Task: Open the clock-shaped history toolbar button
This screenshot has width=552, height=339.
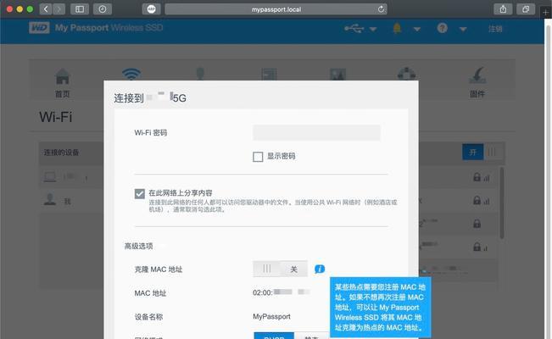Action: click(x=103, y=9)
